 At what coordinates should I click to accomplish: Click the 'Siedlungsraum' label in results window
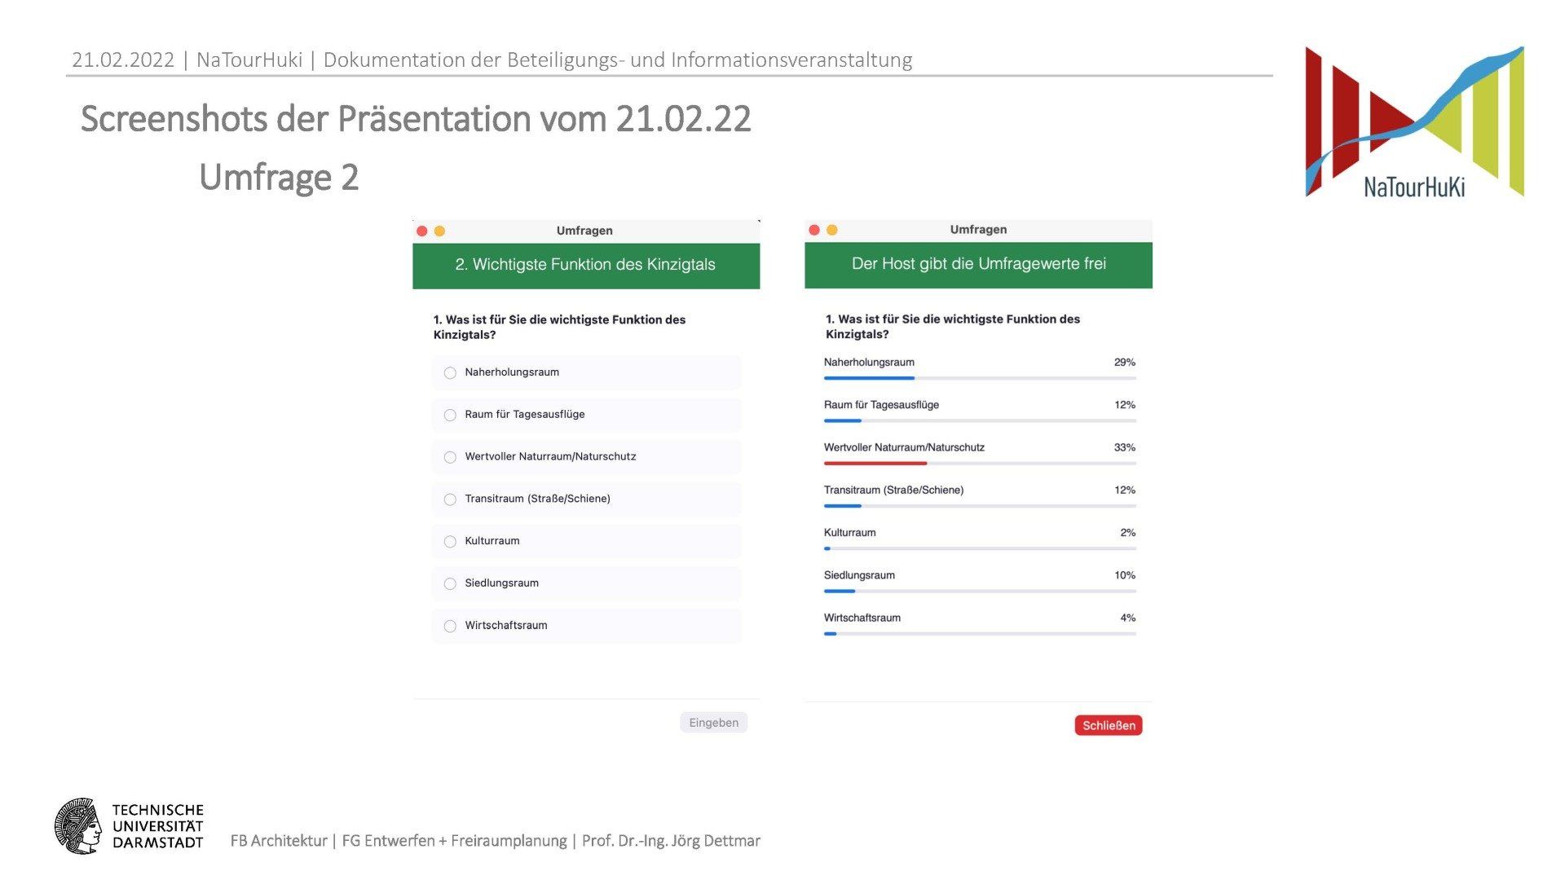(x=859, y=575)
